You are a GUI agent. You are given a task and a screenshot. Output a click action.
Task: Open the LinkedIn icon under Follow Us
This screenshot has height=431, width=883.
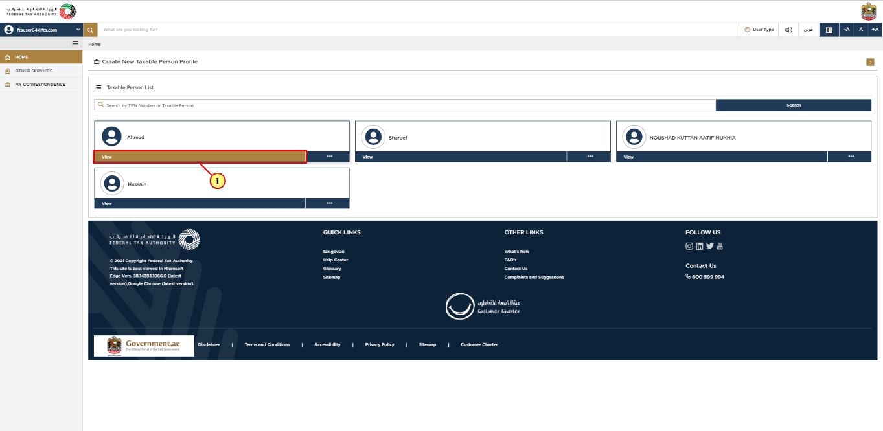coord(700,246)
